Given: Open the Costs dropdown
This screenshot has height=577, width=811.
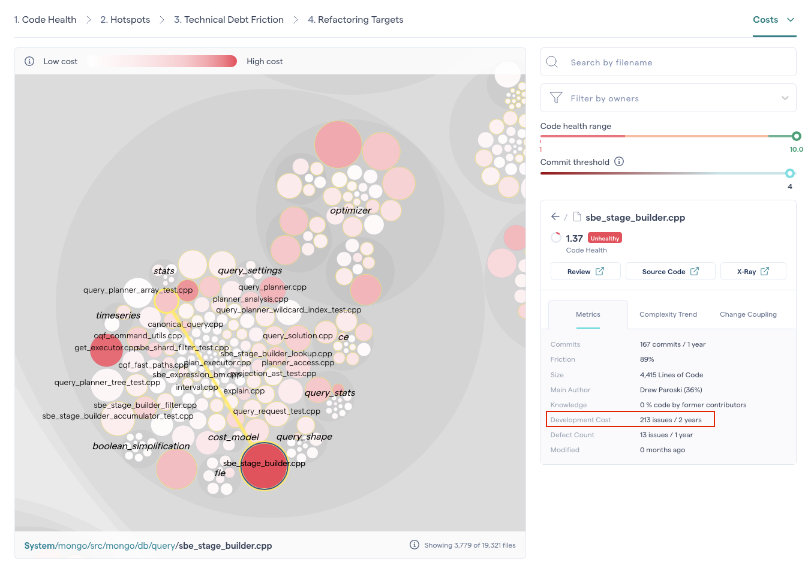Looking at the screenshot, I should [774, 19].
